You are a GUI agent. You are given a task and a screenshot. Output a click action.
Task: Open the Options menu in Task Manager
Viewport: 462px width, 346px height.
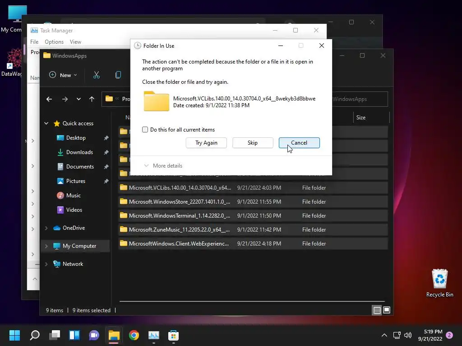[x=54, y=42]
